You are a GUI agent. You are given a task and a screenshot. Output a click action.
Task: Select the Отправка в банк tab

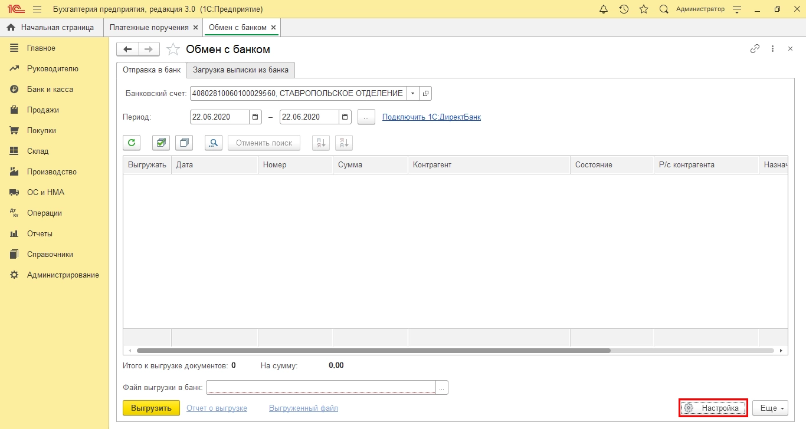pos(152,70)
